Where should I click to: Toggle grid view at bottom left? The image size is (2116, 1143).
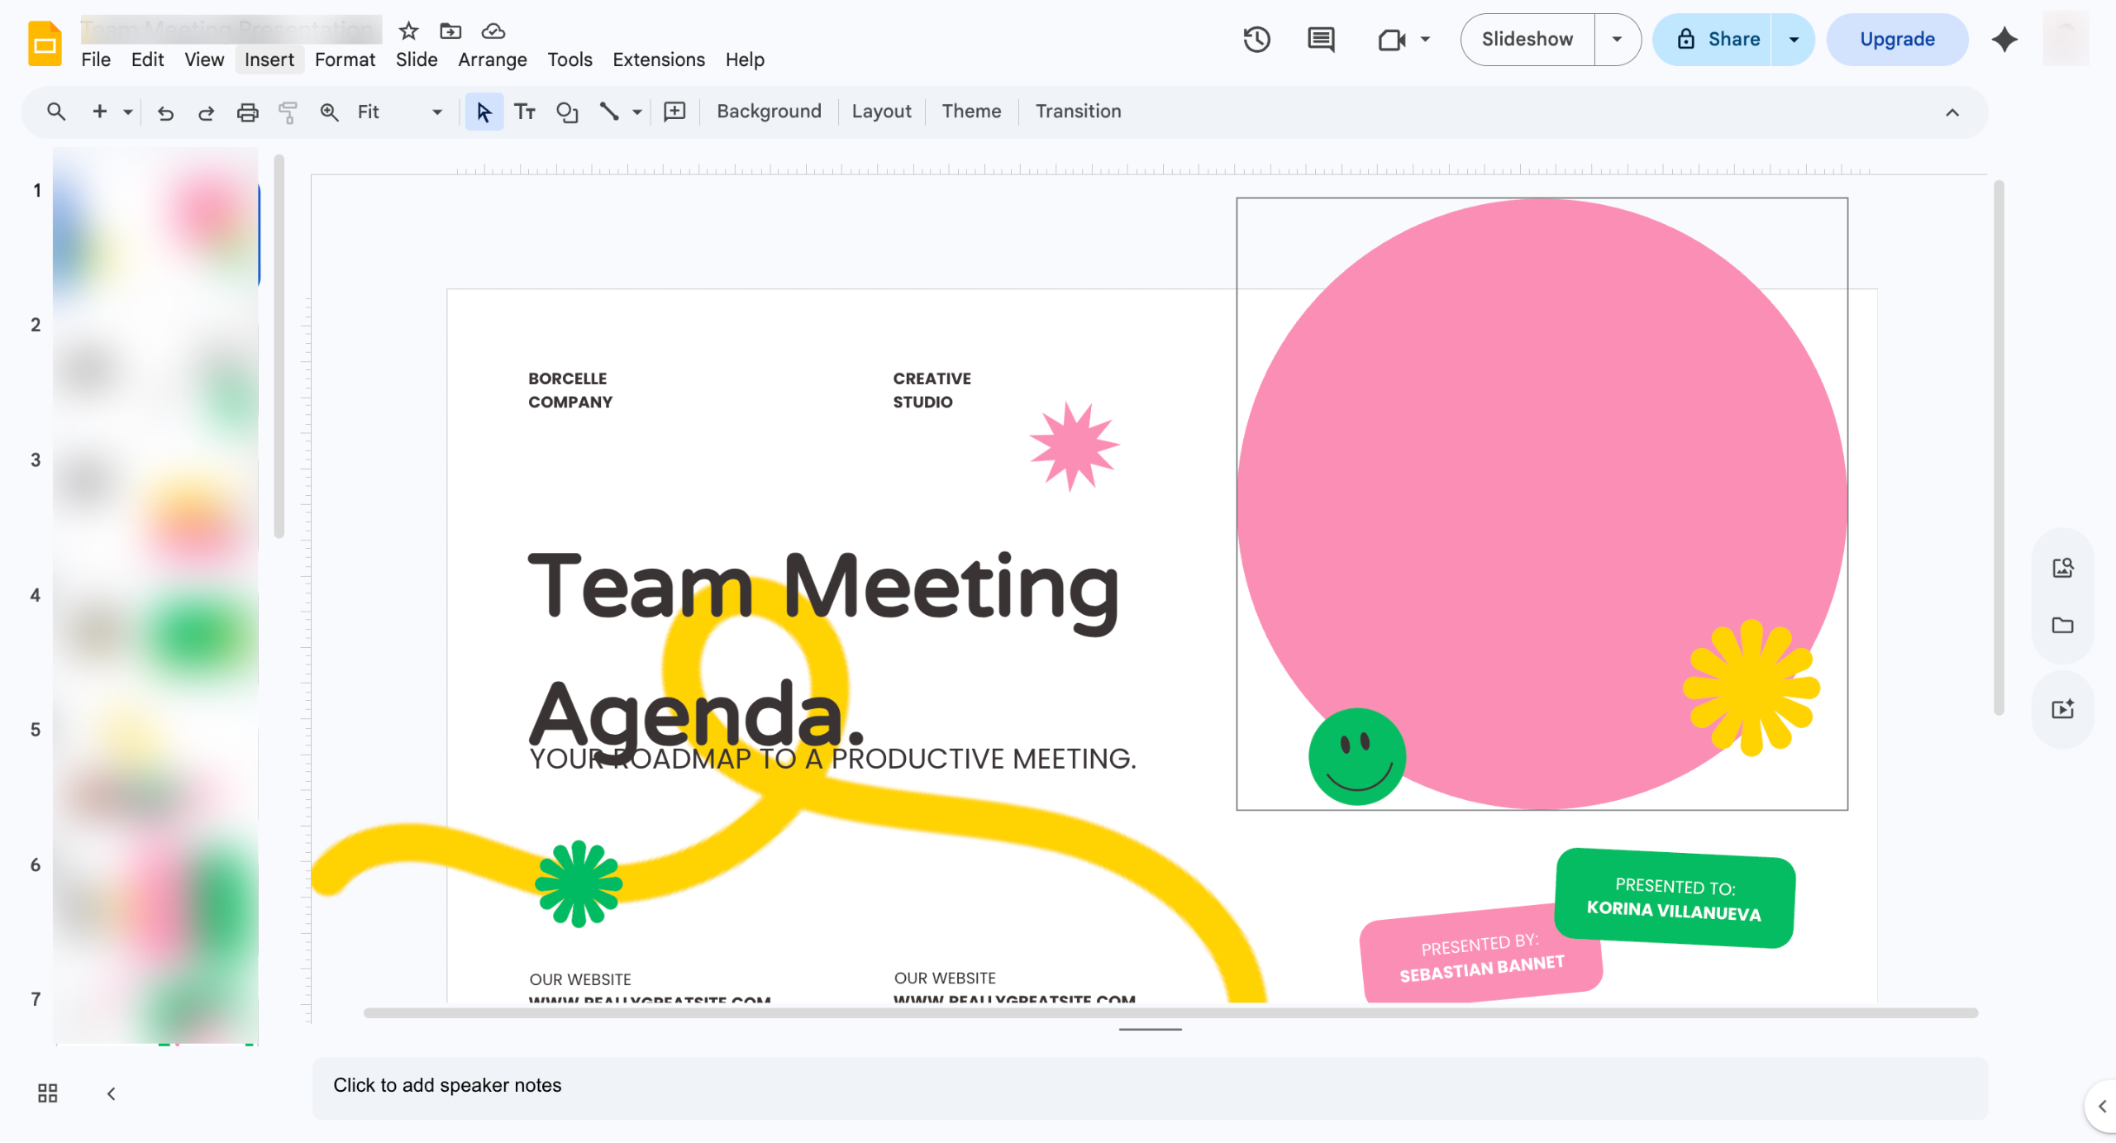coord(48,1093)
